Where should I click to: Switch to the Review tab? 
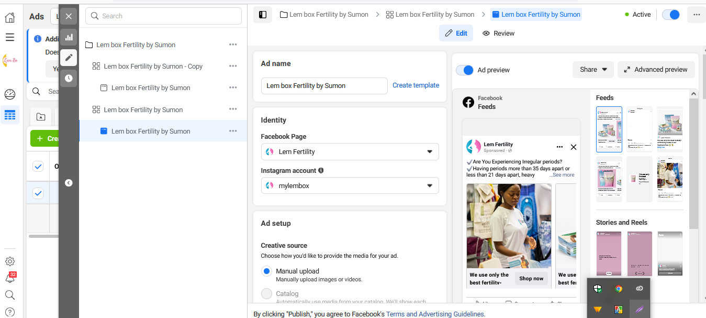pos(498,33)
